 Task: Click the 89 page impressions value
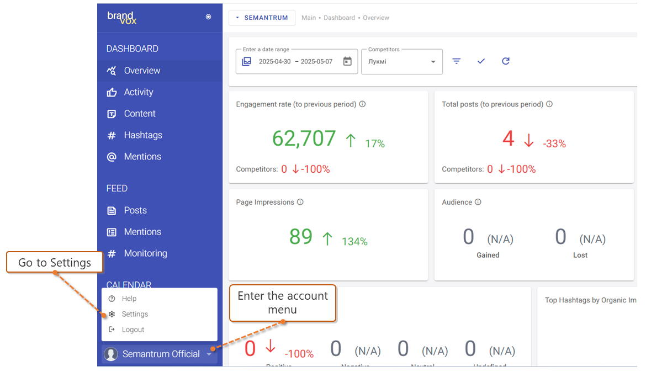(301, 236)
